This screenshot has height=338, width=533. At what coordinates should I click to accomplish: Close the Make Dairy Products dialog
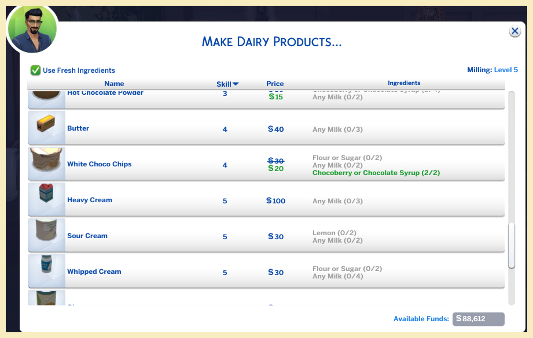(x=514, y=32)
